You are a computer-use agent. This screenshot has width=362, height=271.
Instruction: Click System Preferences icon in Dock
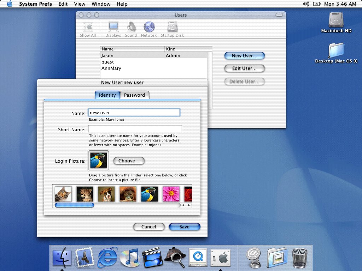coord(221,258)
